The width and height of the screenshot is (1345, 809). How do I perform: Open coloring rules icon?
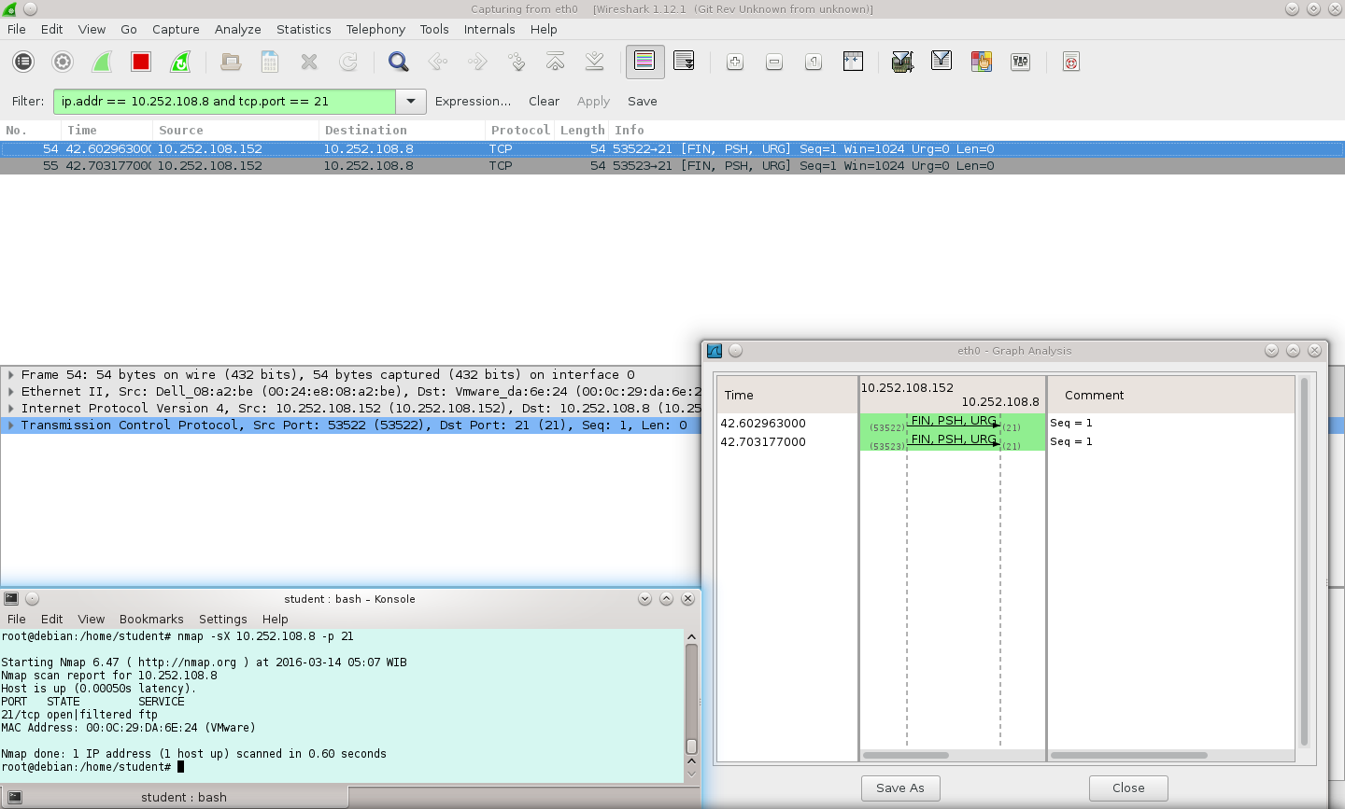pyautogui.click(x=981, y=63)
